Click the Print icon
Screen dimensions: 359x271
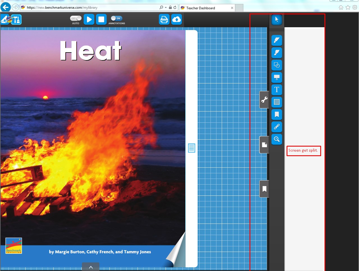point(164,19)
